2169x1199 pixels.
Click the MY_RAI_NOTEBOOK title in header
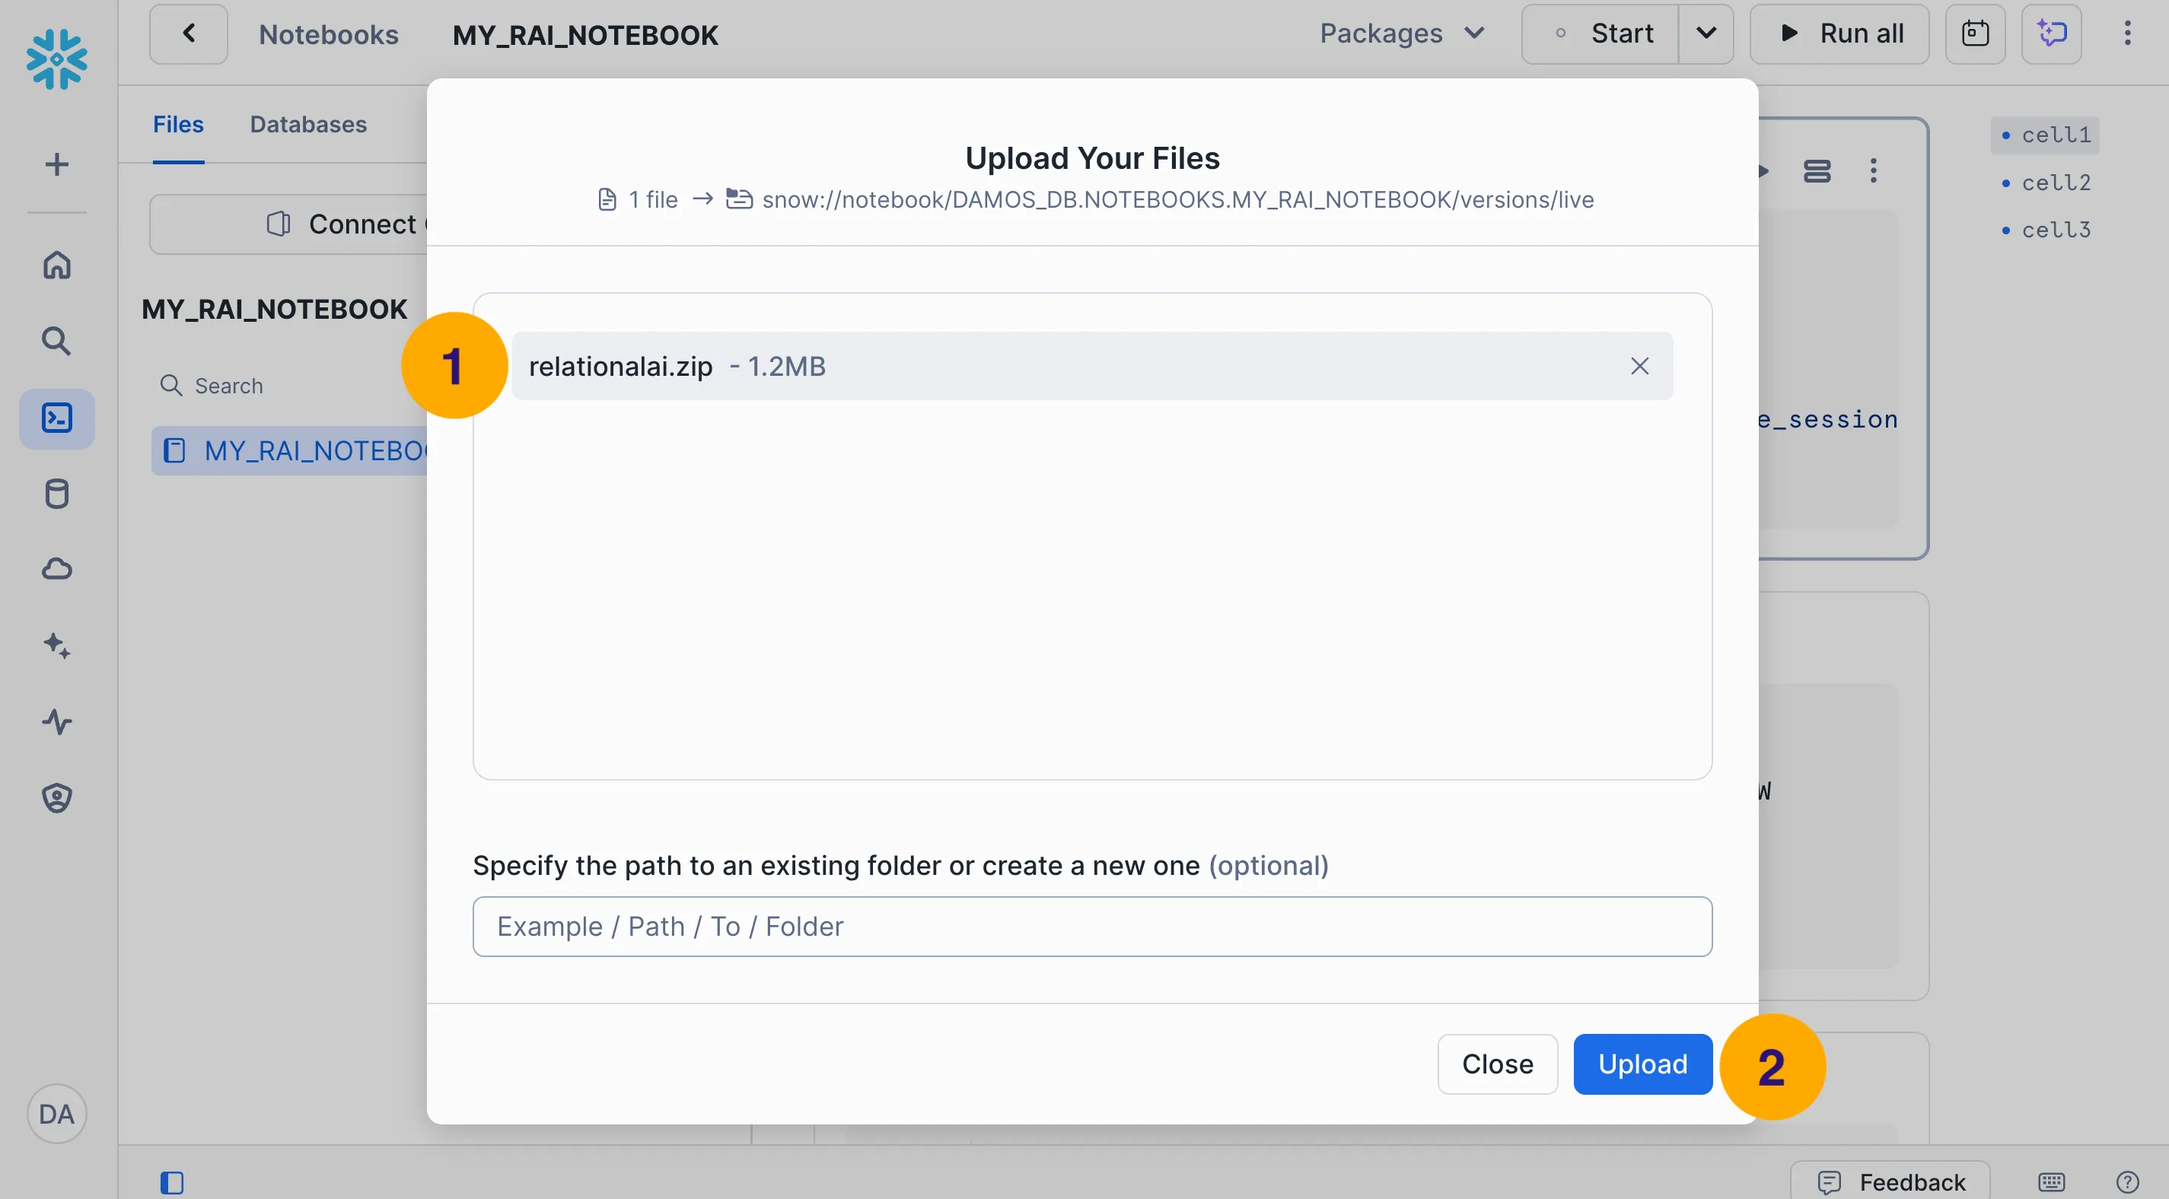[585, 35]
